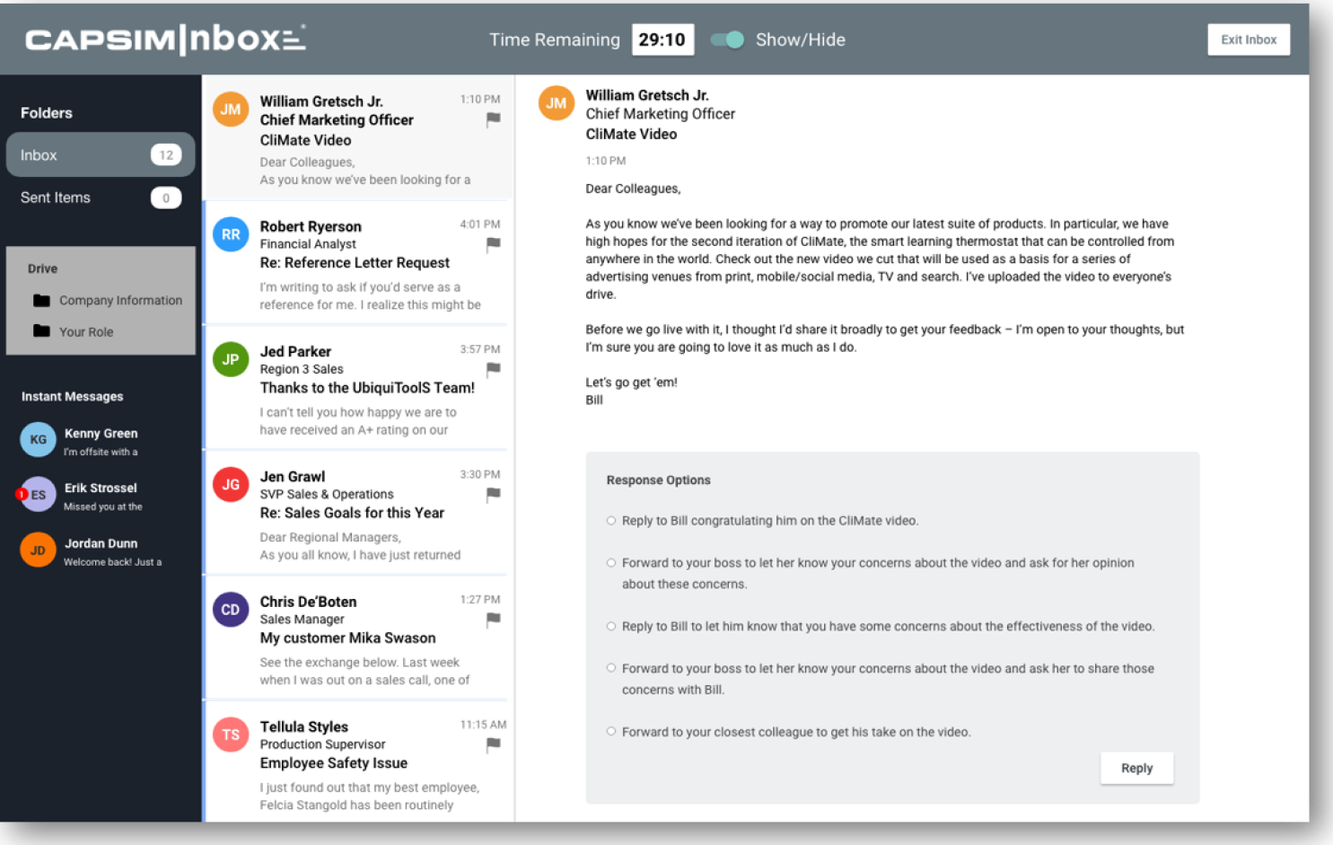Flag Jed Parker's UbiquiToolS email

[x=493, y=369]
